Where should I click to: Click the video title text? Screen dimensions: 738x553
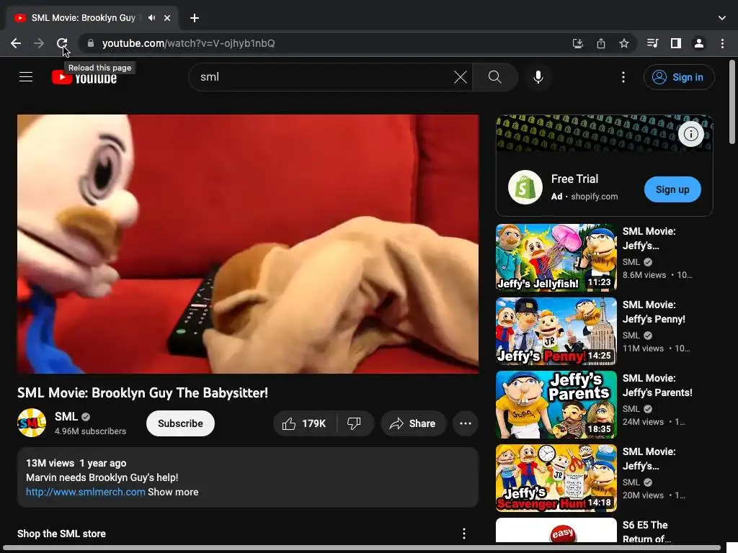click(143, 392)
